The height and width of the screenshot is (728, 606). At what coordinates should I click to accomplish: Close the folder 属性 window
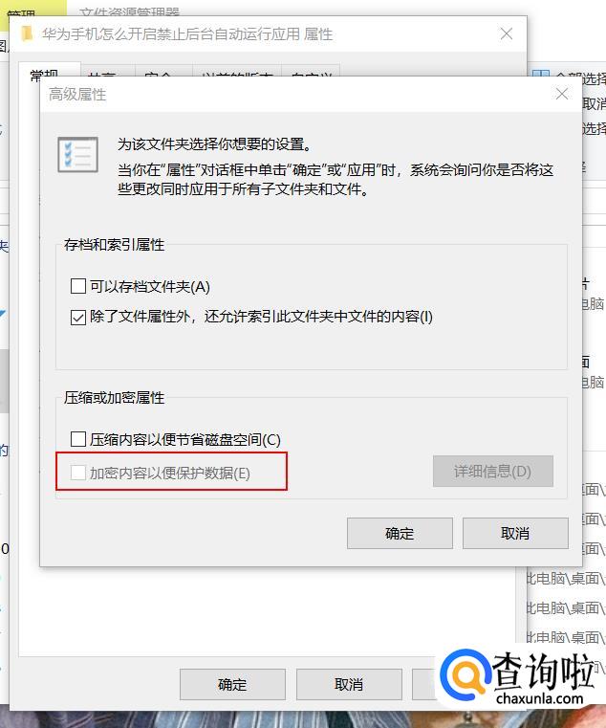click(x=507, y=33)
